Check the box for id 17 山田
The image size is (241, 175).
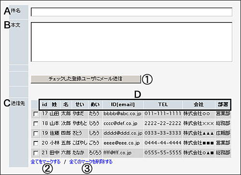coord(36,114)
